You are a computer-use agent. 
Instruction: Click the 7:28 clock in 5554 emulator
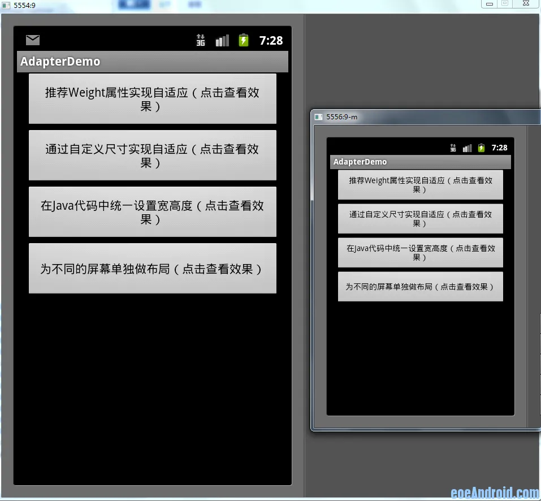tap(271, 41)
